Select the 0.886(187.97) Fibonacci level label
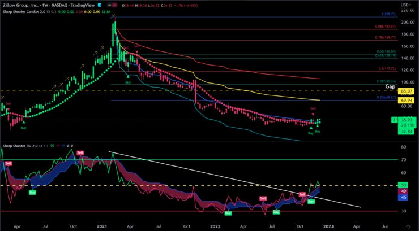The width and height of the screenshot is (419, 231). 386,27
